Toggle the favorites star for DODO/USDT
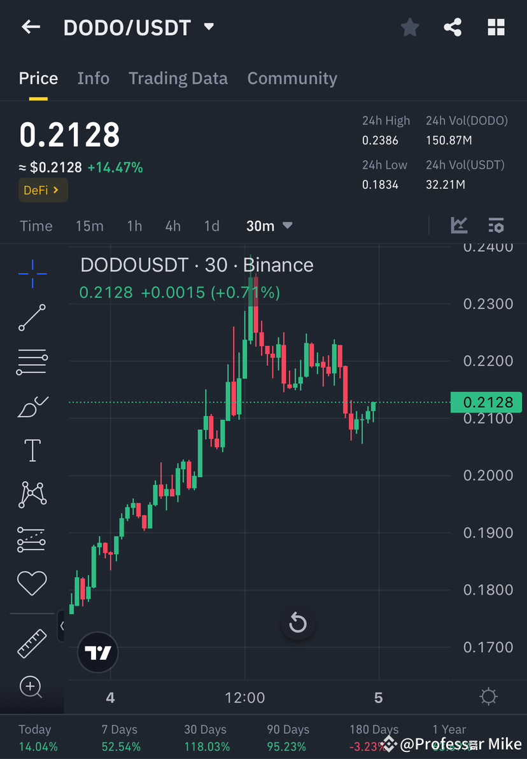Image resolution: width=527 pixels, height=759 pixels. tap(409, 27)
